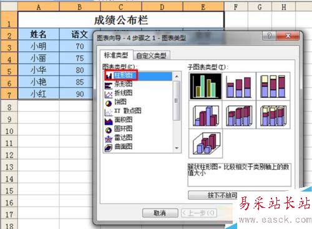The width and height of the screenshot is (312, 229).
Task: Select column B header
Action: [x=80, y=7]
